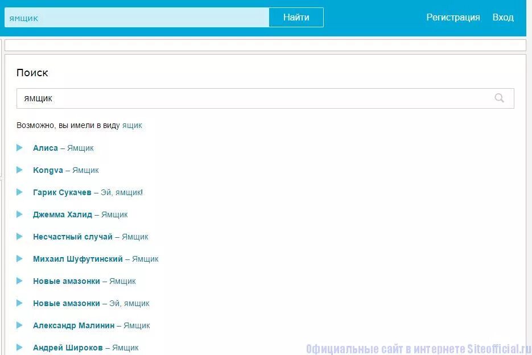Click the magnifier icon in search field

click(499, 98)
